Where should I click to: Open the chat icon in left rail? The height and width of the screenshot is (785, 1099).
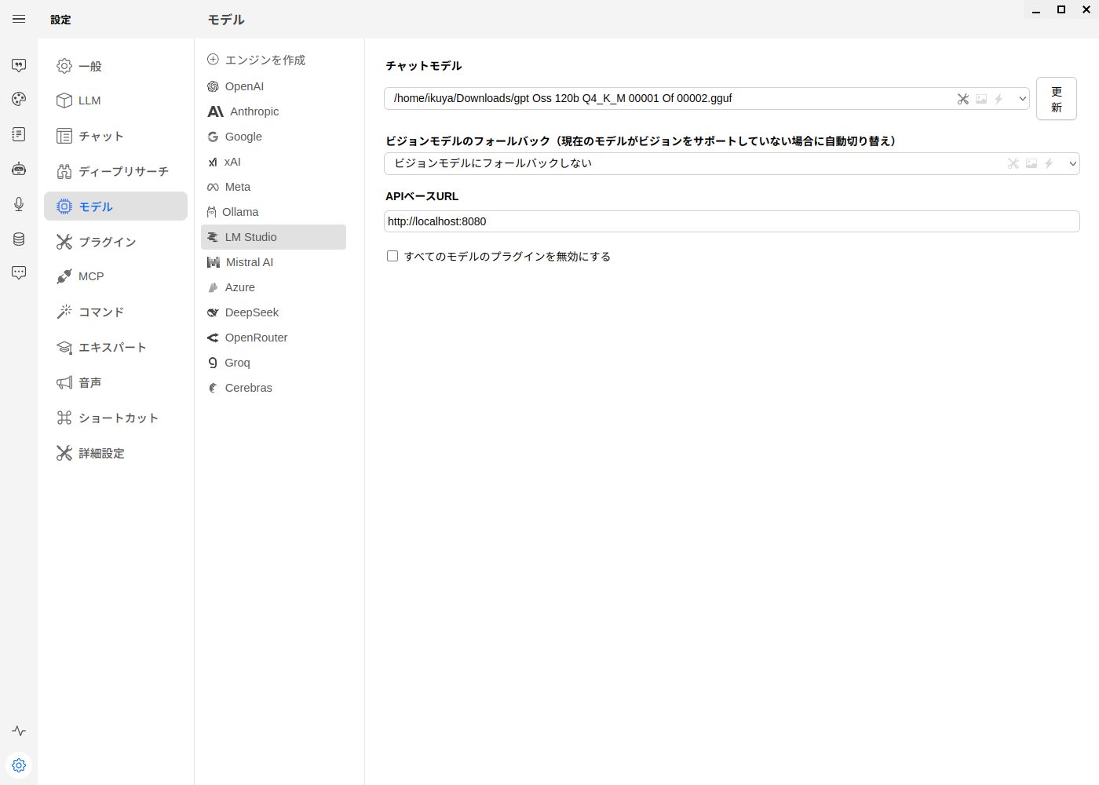tap(19, 65)
